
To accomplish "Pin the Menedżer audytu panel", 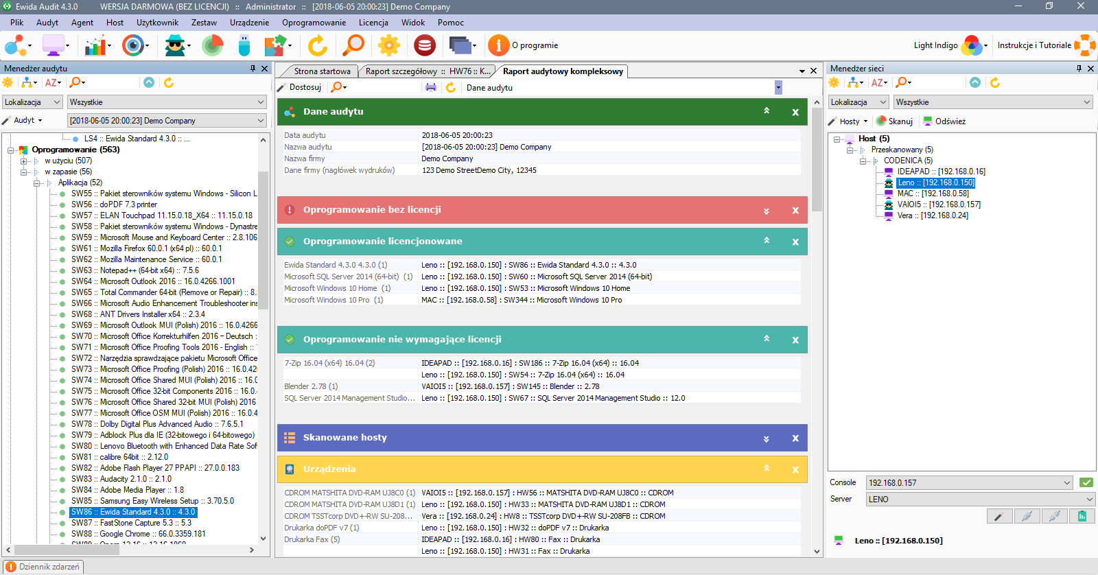I will (x=253, y=69).
